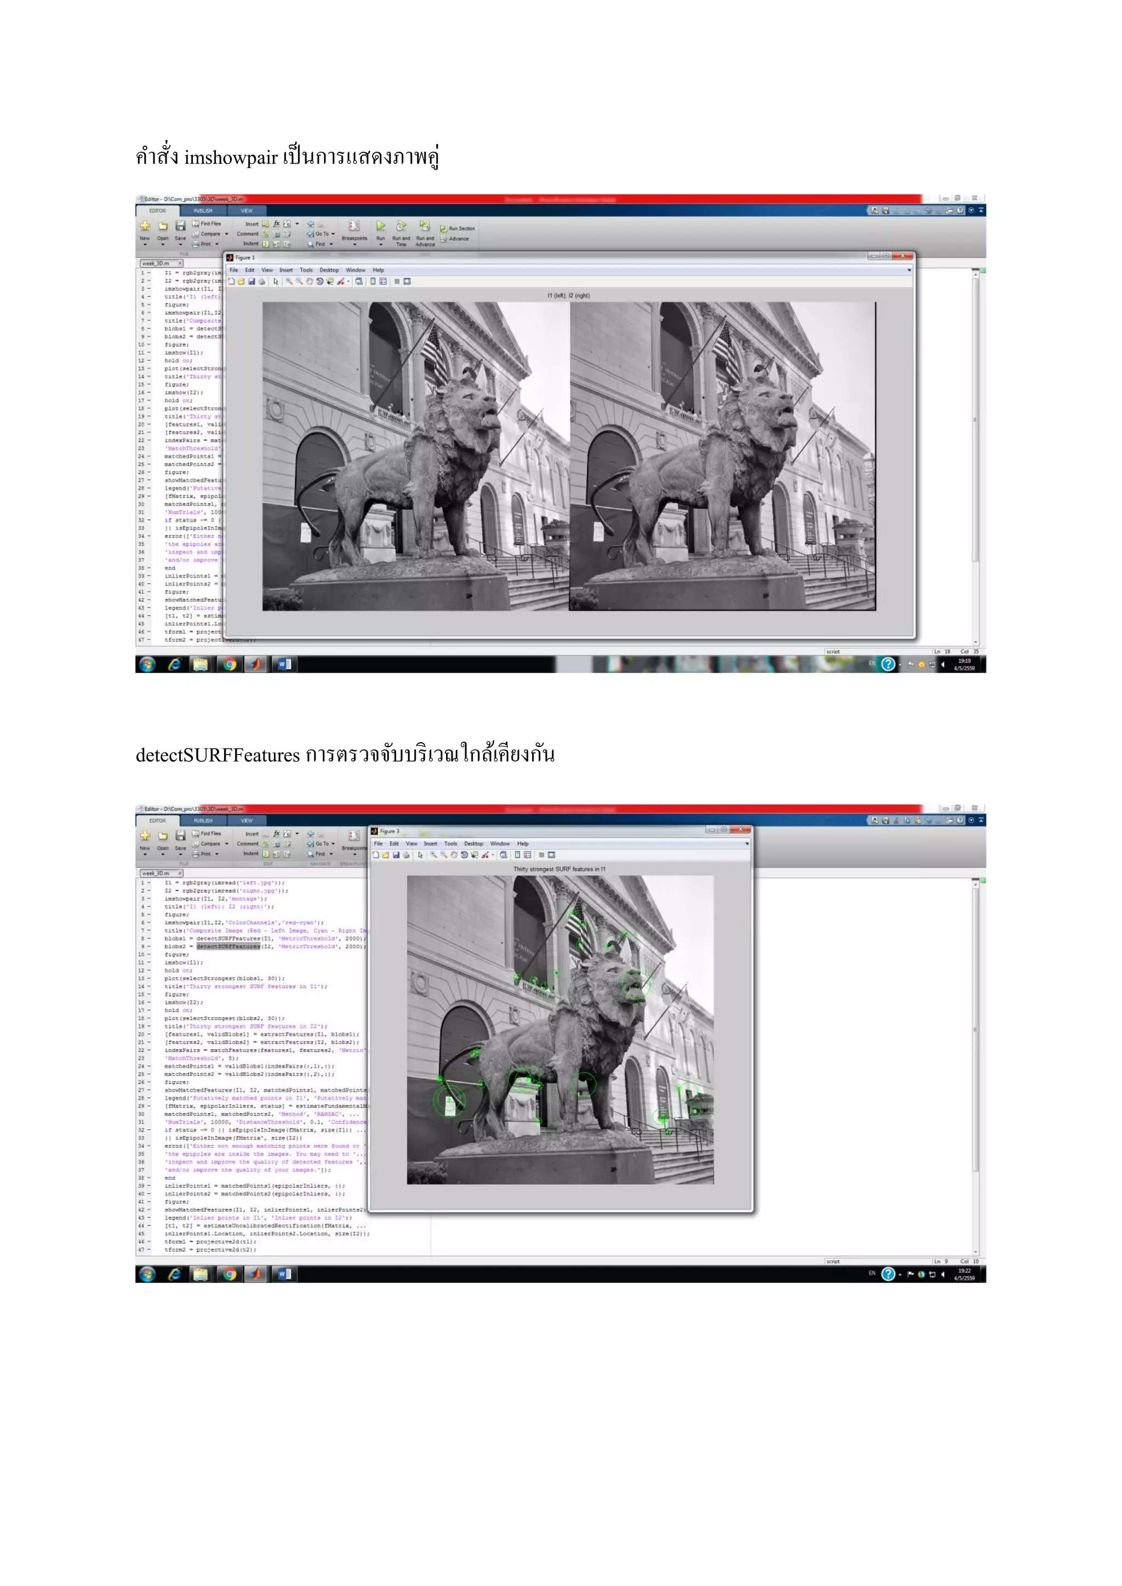The image size is (1122, 1586).
Task: Click the fx insert function icon in the editor behind Figure 1
Action: point(276,224)
